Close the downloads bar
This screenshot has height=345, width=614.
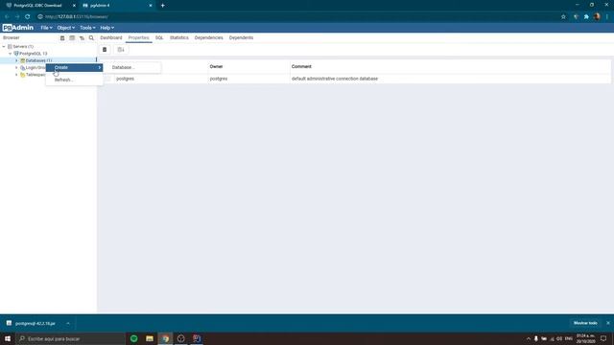(x=607, y=323)
